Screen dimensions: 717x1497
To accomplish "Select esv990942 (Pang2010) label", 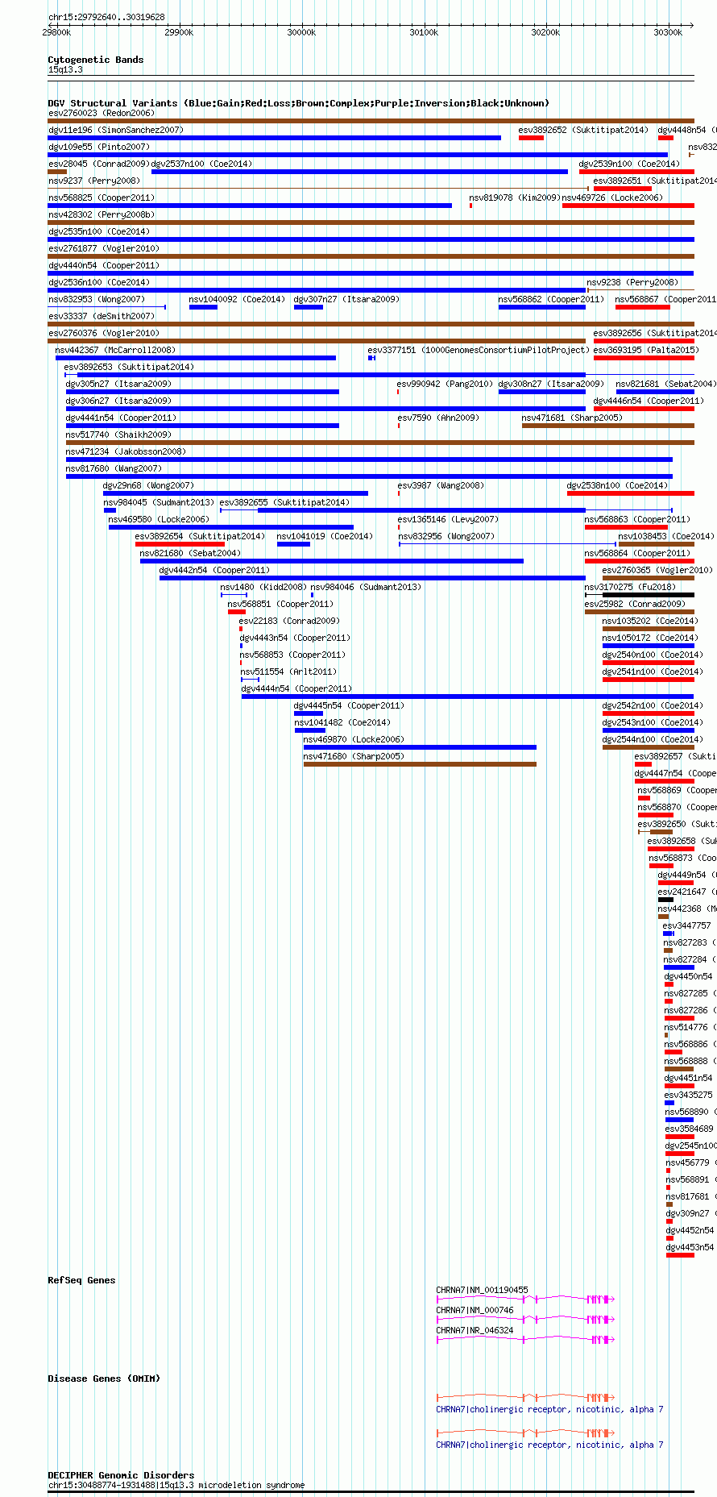I will coord(445,384).
